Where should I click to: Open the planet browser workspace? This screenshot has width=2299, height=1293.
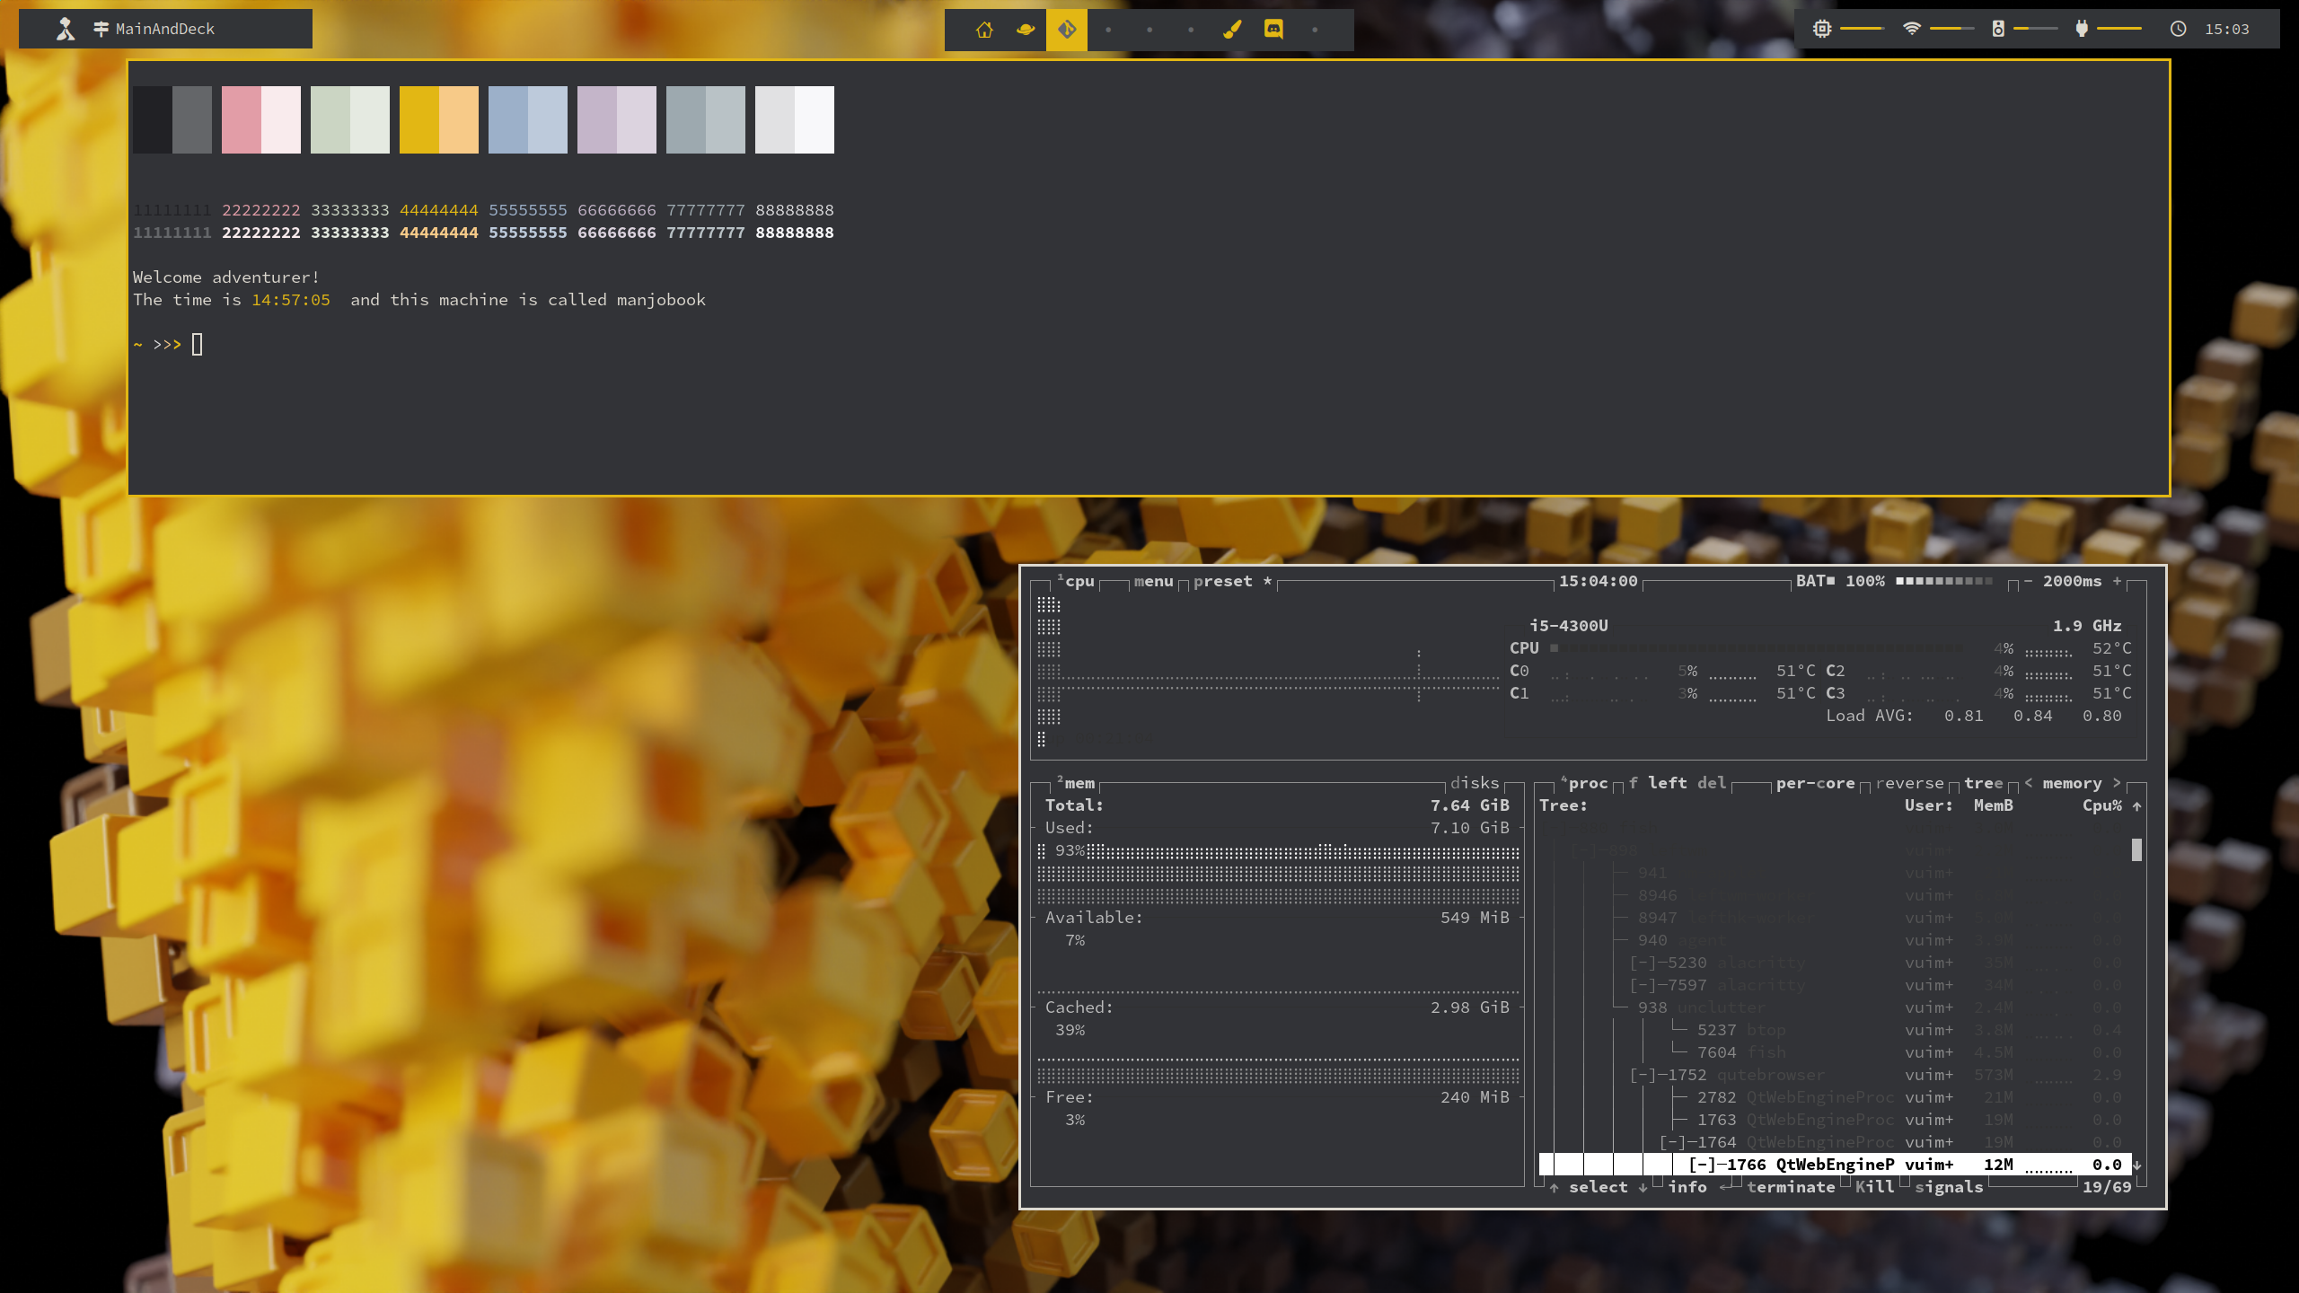pos(1026,30)
